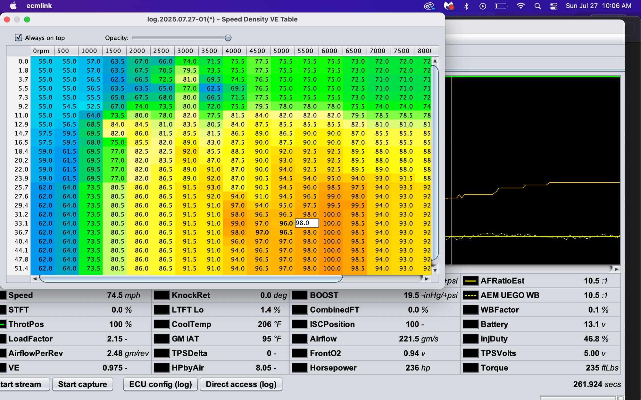Viewport: 641px width, 400px height.
Task: Click the VE table vertical scrollbar down arrow
Action: (x=435, y=270)
